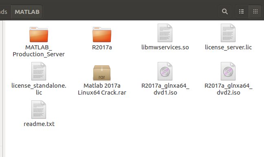This screenshot has width=264, height=157.
Task: Switch to list view
Action: click(242, 11)
